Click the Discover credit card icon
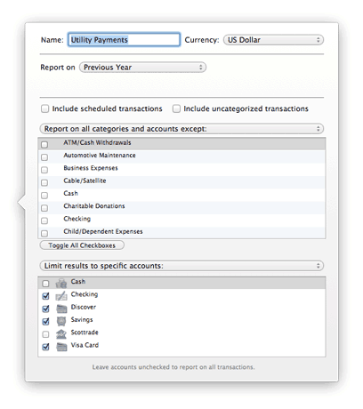The height and width of the screenshot is (409, 363). click(x=61, y=309)
